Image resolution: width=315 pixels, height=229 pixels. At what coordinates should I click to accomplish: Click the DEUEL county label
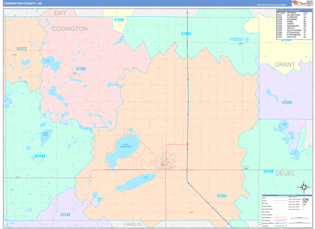tap(285, 173)
